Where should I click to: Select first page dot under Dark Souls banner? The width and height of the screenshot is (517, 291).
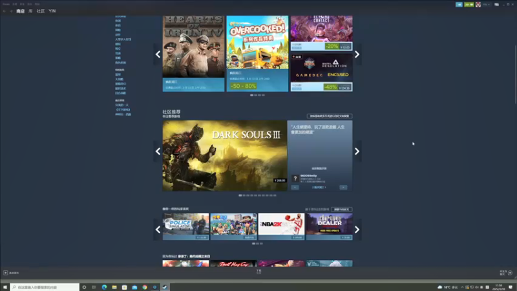pyautogui.click(x=240, y=195)
